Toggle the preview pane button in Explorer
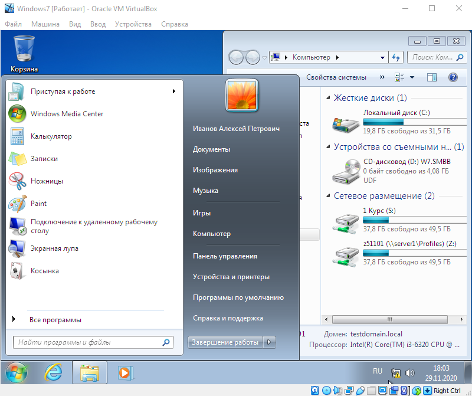The height and width of the screenshot is (396, 472). [x=431, y=77]
